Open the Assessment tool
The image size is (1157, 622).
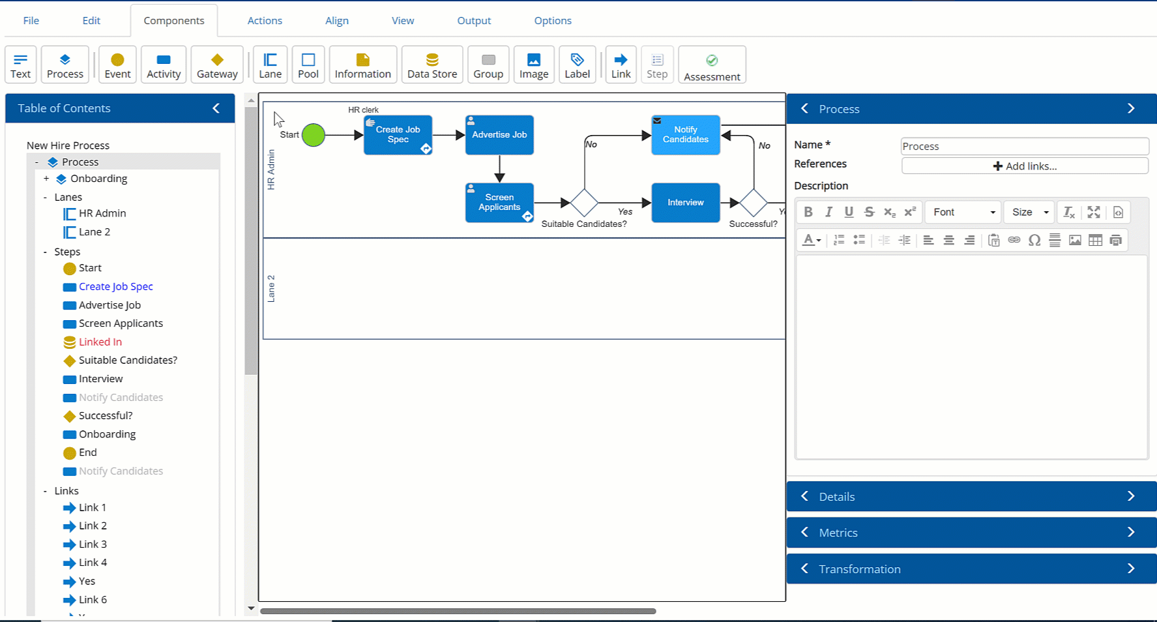[x=712, y=65]
